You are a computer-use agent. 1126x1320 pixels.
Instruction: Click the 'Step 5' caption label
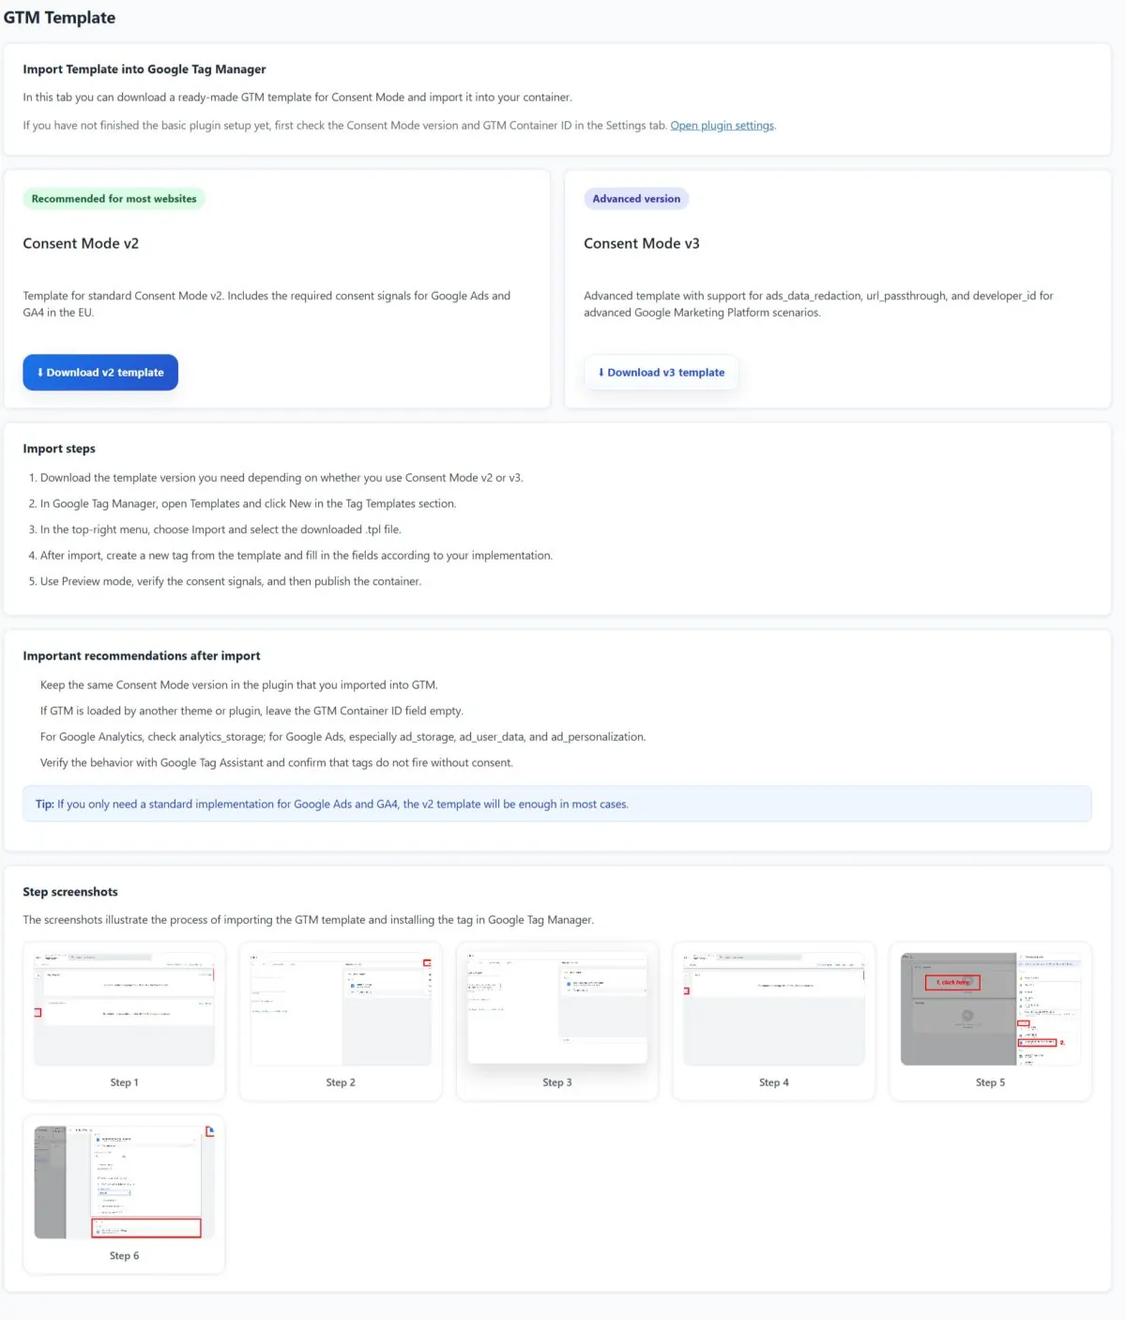[991, 1082]
